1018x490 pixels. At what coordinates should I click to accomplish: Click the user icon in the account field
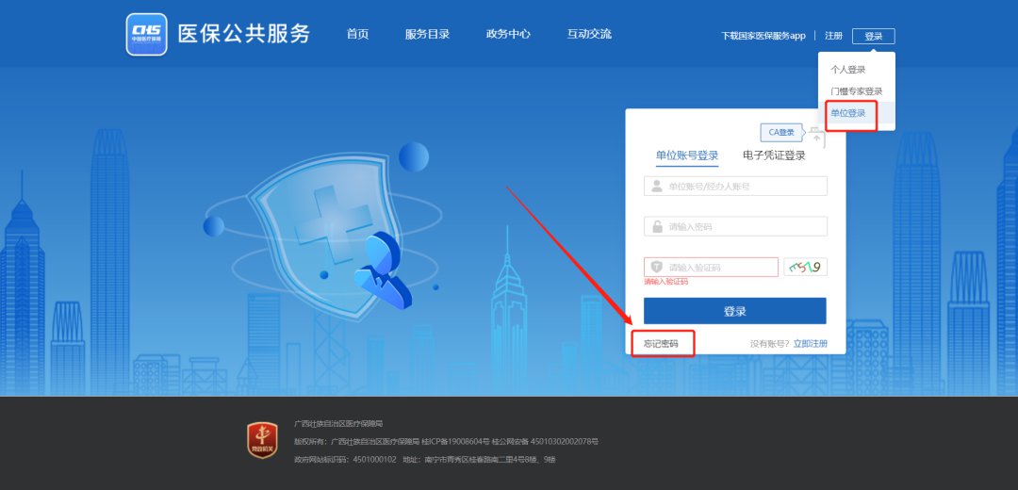click(x=657, y=187)
